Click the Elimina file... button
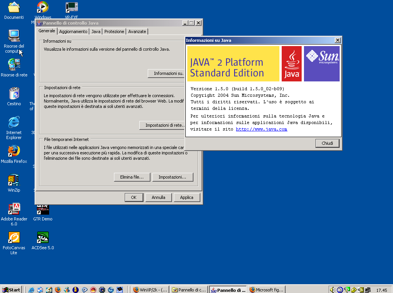Viewport: 393px width, 293px height. [x=132, y=177]
